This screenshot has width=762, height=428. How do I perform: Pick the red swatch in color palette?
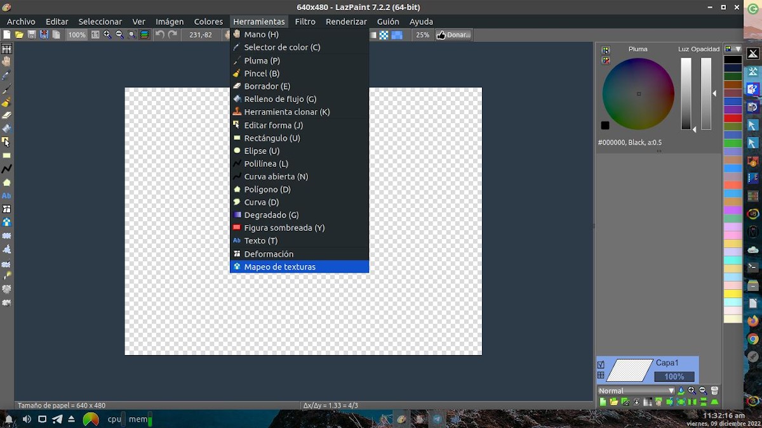point(733,118)
